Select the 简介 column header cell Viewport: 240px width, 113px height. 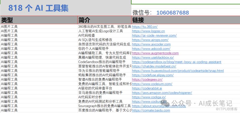tap(104, 20)
